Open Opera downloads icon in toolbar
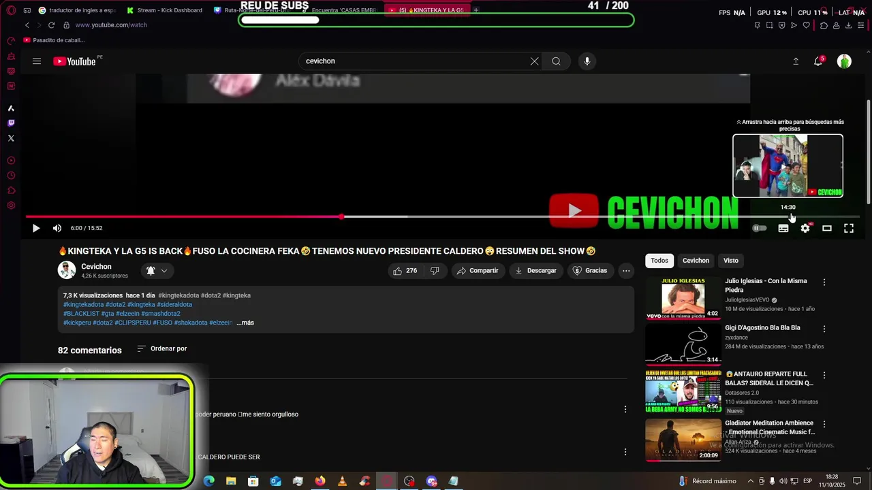Screen dimensions: 872x490 [848, 25]
